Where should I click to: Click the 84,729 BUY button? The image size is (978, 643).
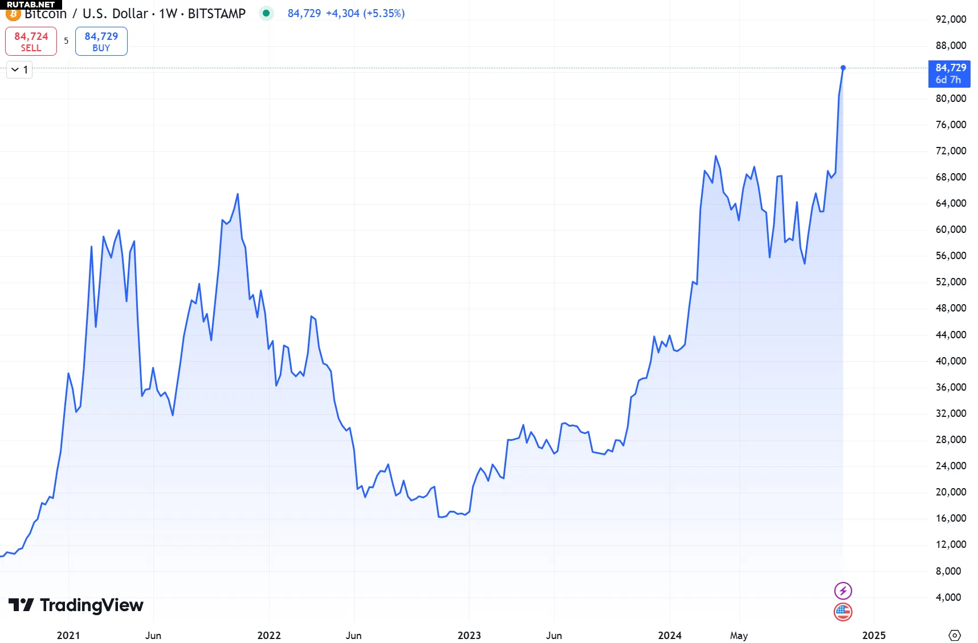[x=101, y=42]
